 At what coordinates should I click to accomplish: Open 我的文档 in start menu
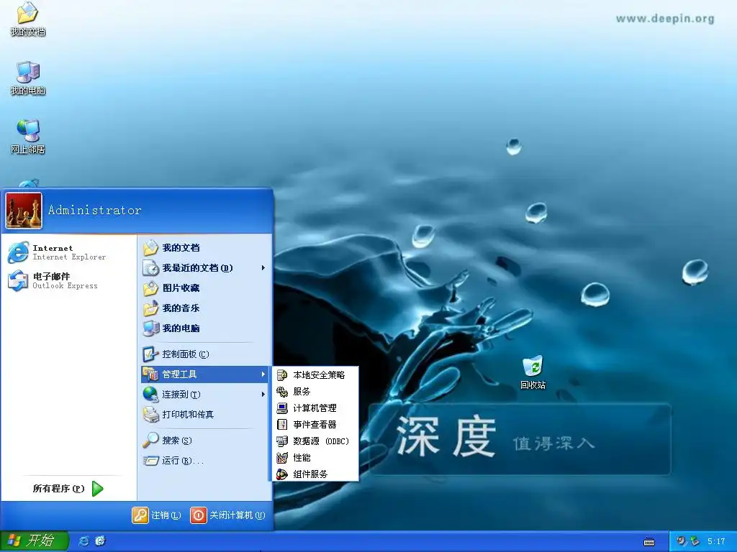coord(205,248)
